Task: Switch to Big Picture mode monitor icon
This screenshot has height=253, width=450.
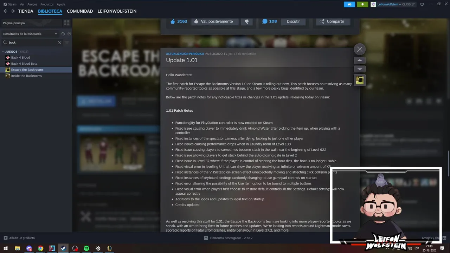Action: [422, 4]
